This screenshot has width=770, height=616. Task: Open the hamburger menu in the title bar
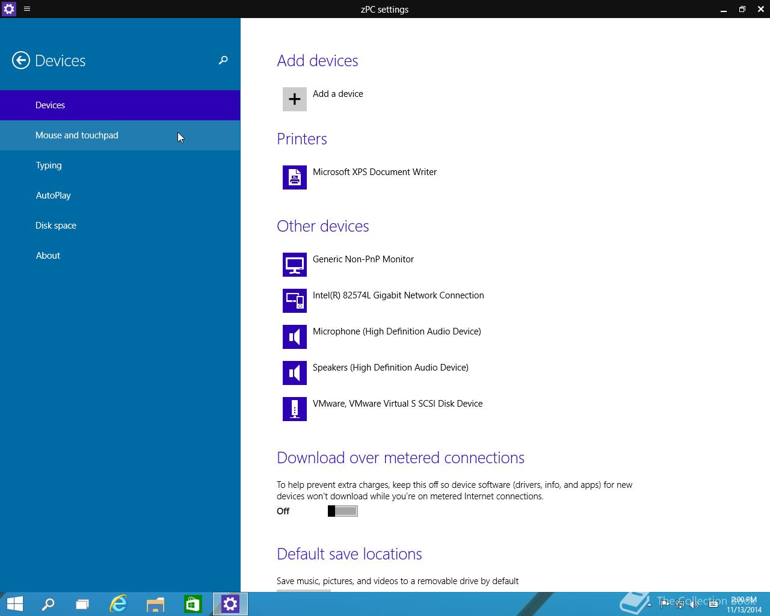point(27,9)
